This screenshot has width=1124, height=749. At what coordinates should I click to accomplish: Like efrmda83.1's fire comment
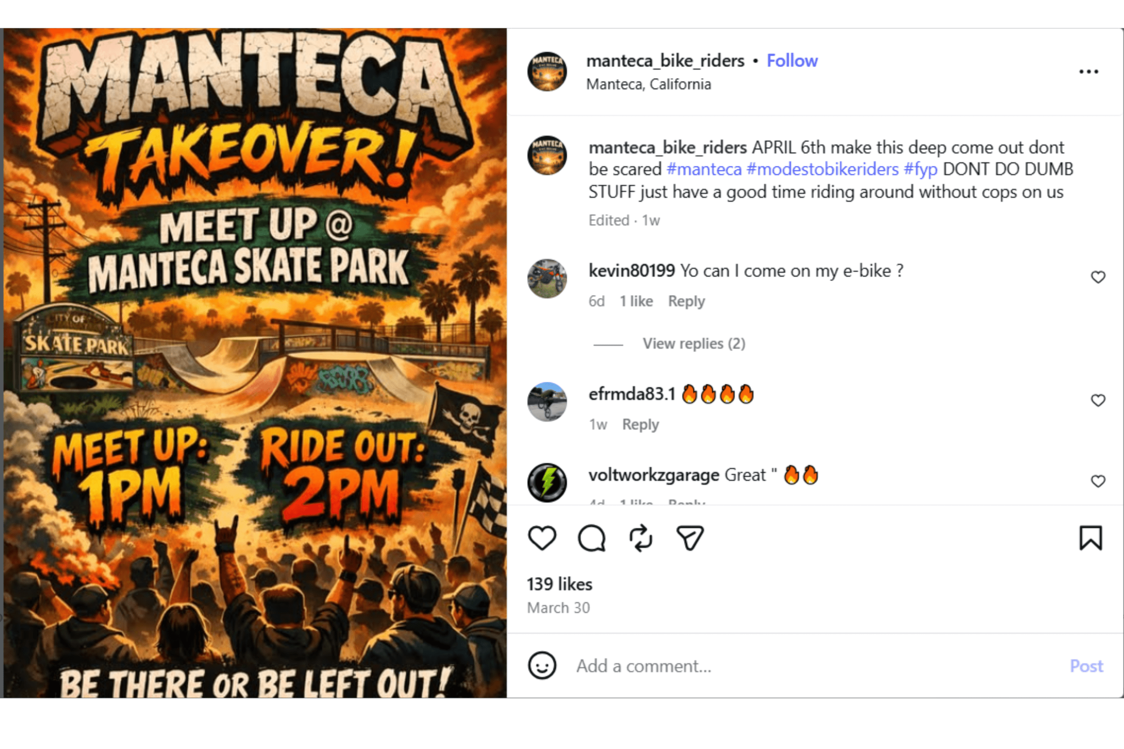(x=1098, y=400)
